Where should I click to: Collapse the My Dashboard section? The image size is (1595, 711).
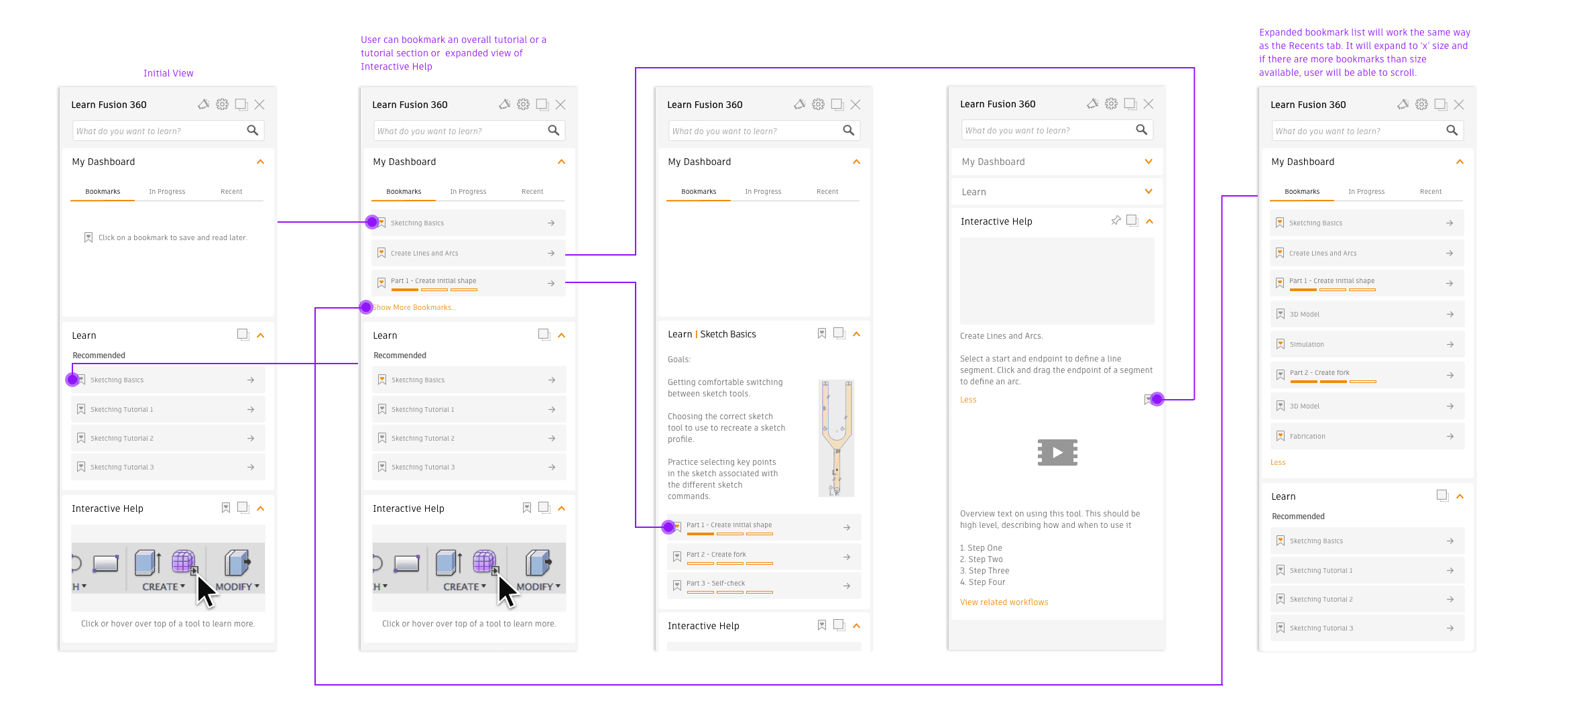coord(261,162)
